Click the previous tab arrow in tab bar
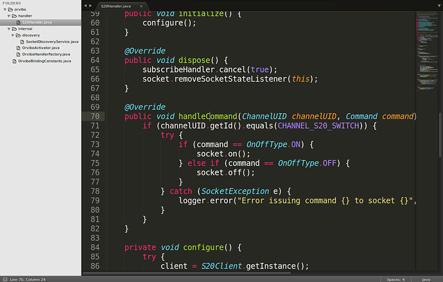The width and height of the screenshot is (443, 282). (x=87, y=4)
